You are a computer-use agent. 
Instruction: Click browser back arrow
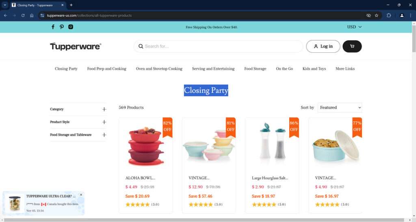[x=5, y=15]
